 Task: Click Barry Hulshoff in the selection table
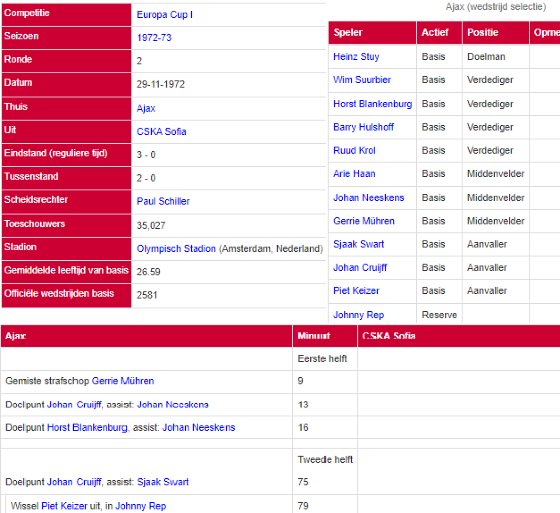pyautogui.click(x=363, y=127)
